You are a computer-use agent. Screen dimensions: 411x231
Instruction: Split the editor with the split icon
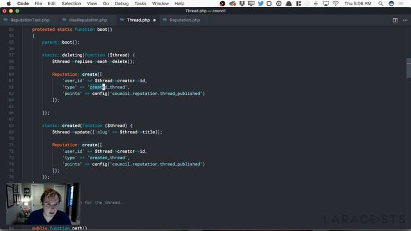click(x=396, y=20)
